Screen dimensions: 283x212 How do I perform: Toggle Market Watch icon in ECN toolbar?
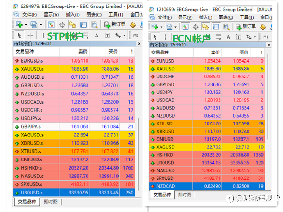[x=185, y=27]
